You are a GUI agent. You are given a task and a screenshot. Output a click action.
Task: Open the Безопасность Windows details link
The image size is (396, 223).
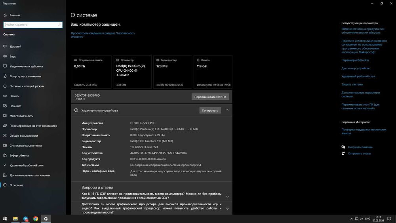[103, 35]
